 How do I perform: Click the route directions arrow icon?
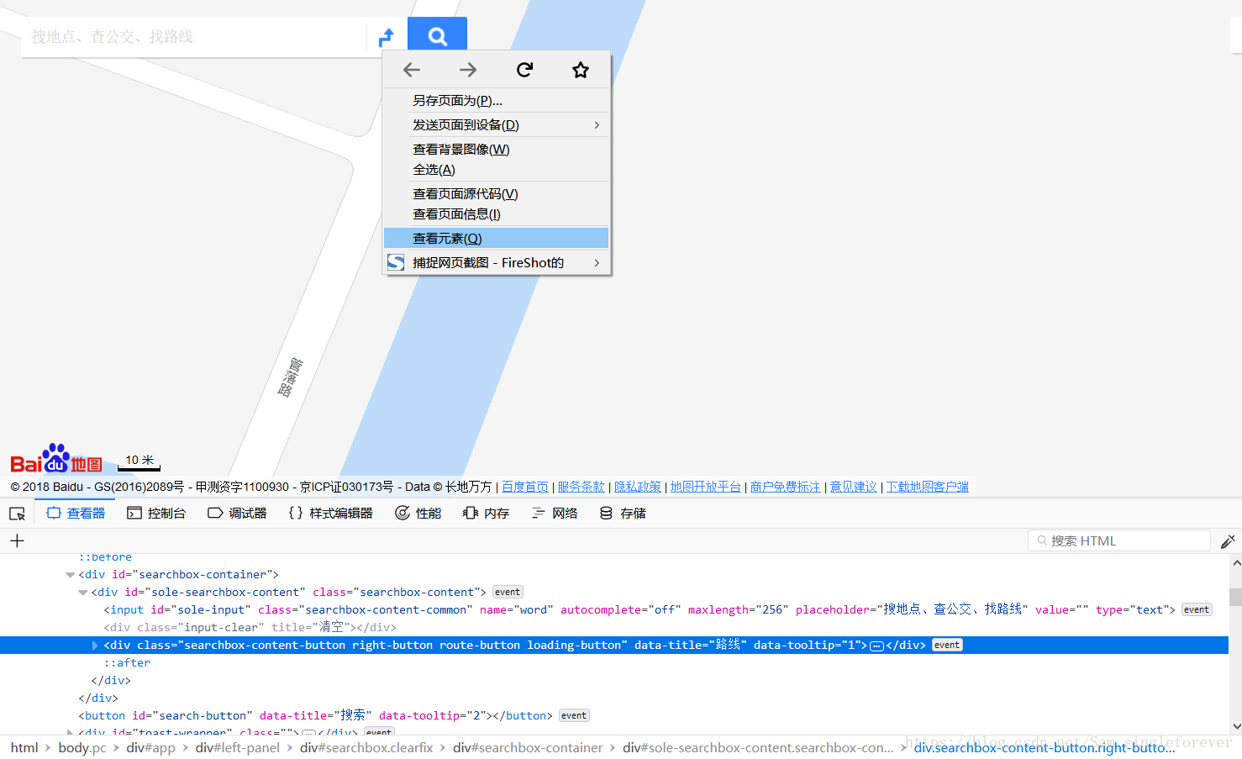(x=387, y=37)
